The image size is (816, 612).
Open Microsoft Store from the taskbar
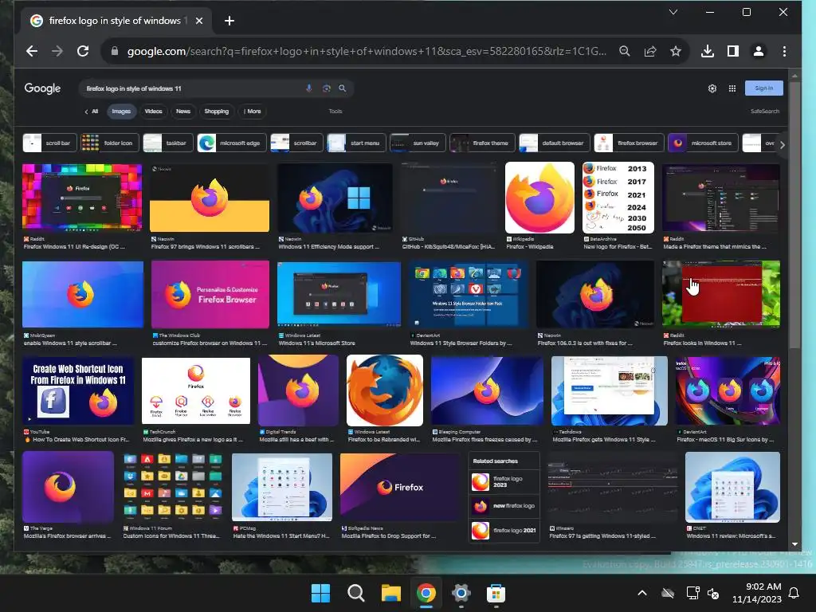pyautogui.click(x=496, y=593)
